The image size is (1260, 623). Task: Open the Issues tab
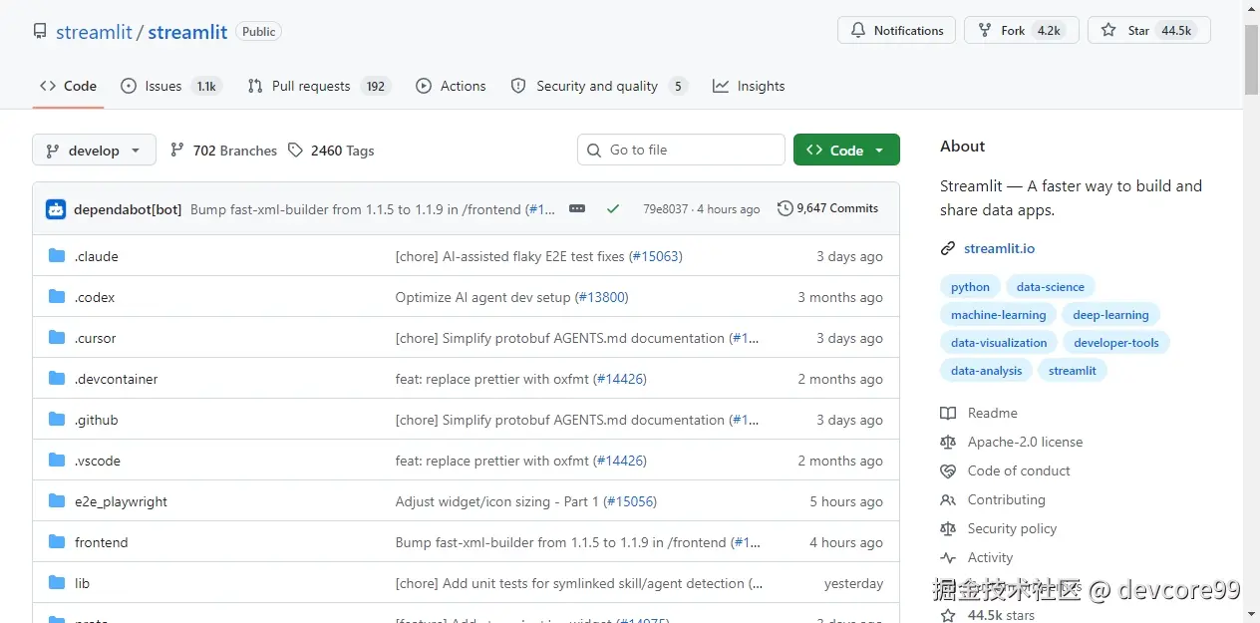click(x=169, y=86)
